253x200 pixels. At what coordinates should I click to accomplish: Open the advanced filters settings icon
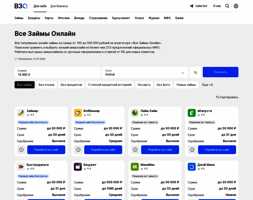click(x=195, y=73)
